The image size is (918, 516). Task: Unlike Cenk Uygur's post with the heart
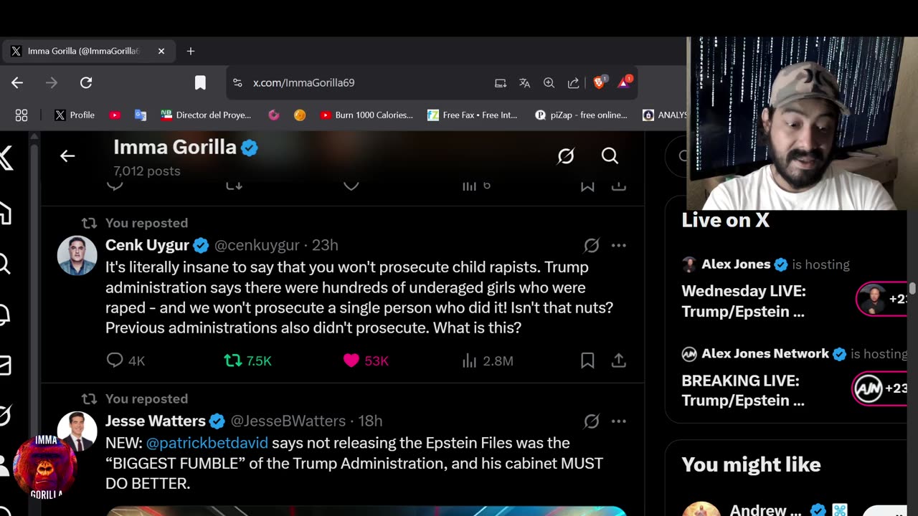click(351, 360)
